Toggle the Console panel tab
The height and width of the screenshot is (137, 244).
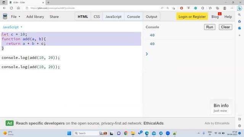click(133, 17)
